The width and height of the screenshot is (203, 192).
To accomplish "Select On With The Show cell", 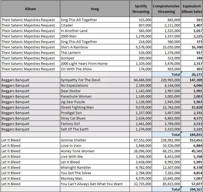I will pyautogui.click(x=95, y=69).
